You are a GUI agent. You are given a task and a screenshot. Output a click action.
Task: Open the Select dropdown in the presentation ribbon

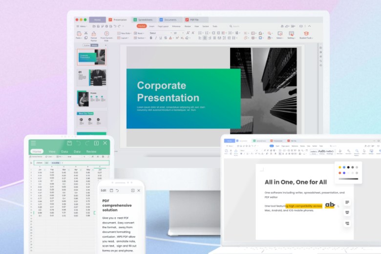click(280, 35)
